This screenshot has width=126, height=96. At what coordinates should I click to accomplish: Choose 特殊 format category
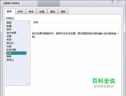click(16, 56)
